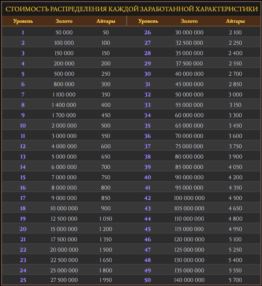Image resolution: width=262 pixels, height=286 pixels.
Task: Click the aitars value 3 000
Action: click(x=235, y=95)
